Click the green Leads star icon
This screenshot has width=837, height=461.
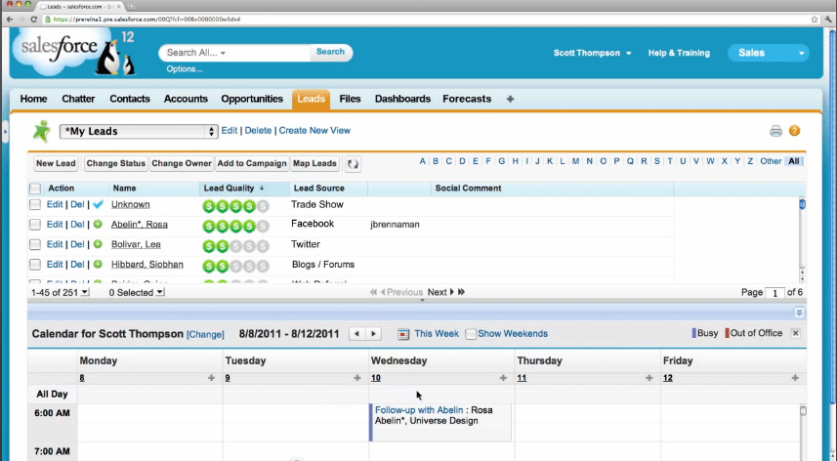pos(41,131)
